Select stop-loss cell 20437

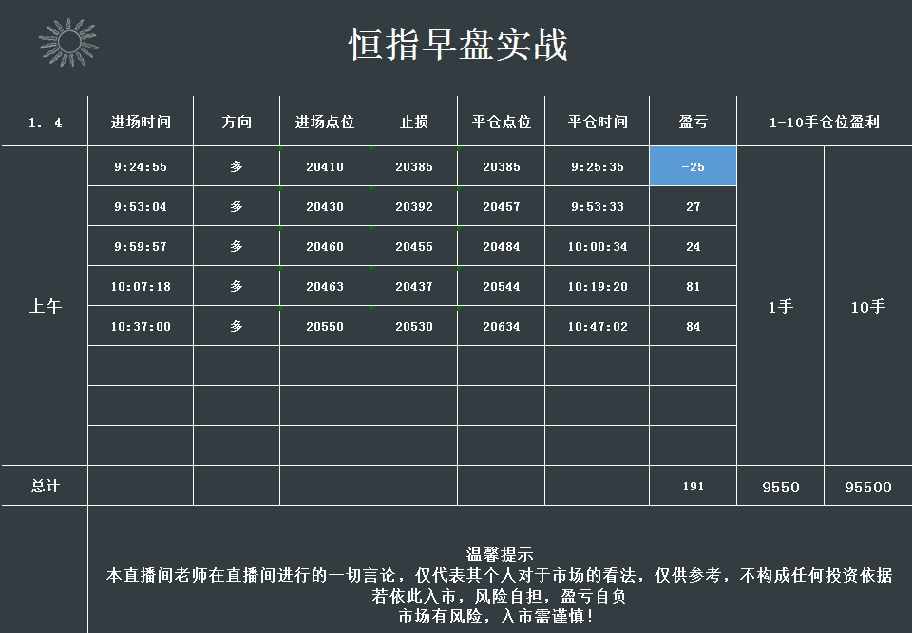(x=413, y=286)
